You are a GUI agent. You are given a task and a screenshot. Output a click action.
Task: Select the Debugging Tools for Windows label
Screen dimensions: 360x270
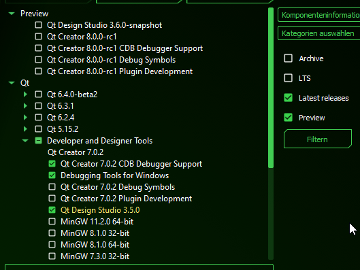(x=114, y=175)
